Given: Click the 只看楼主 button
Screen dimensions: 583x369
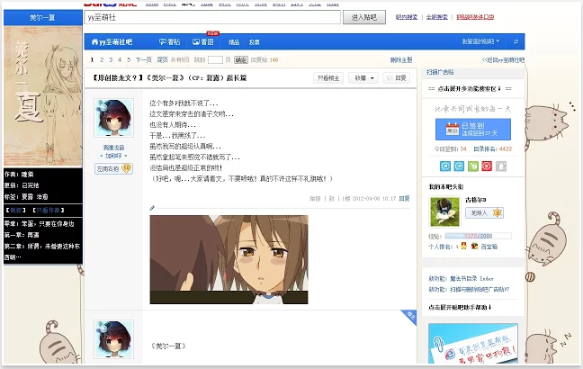Looking at the screenshot, I should click(x=328, y=78).
